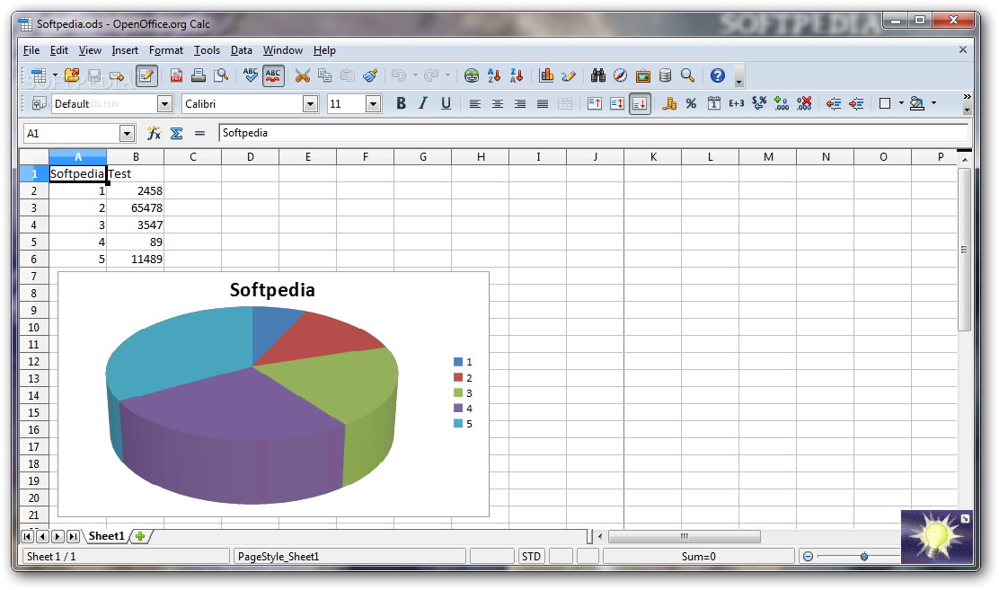Open Background Color dropdown arrow

[934, 103]
